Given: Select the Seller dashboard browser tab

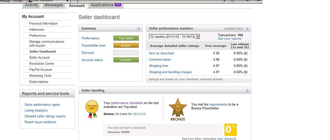Looking at the screenshot, I should (x=49, y=1).
